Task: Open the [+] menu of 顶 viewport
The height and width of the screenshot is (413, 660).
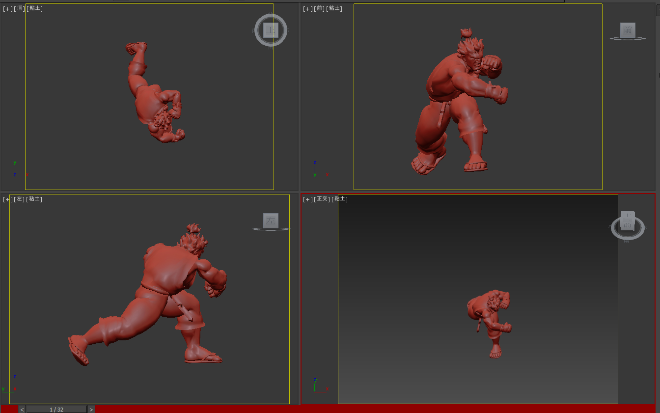Action: coord(8,8)
